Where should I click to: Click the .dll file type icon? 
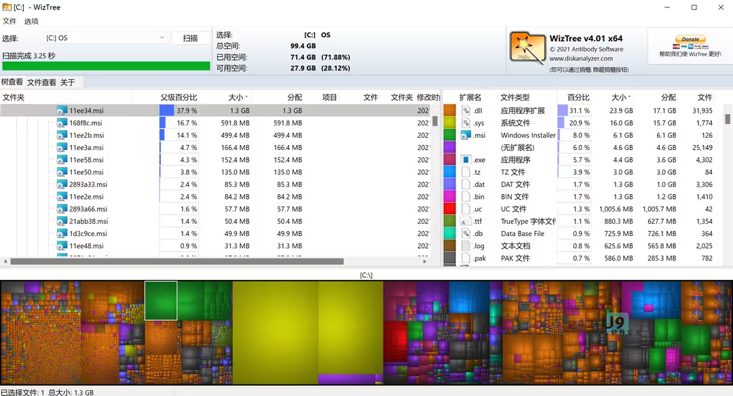(x=466, y=111)
